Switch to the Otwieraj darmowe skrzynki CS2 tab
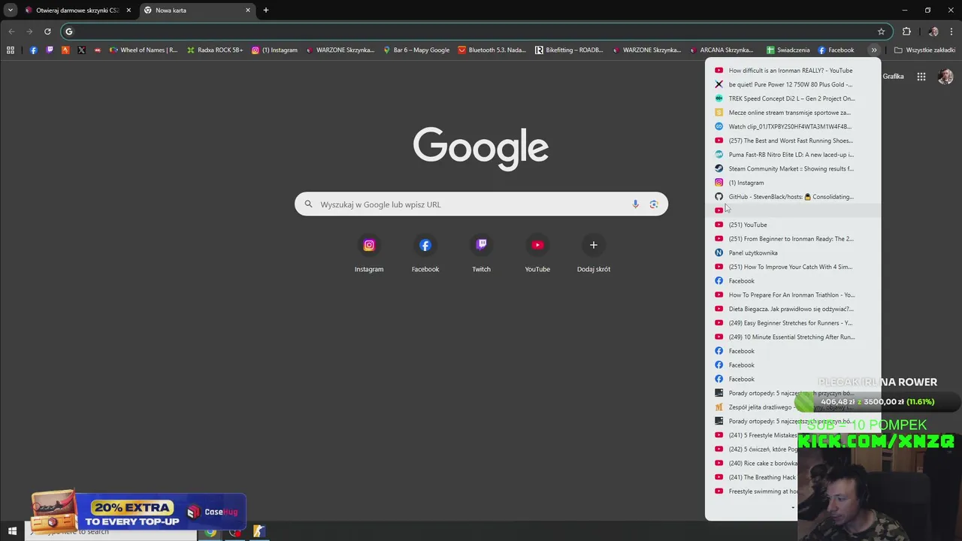Screen dimensions: 962x541 tap(77, 11)
